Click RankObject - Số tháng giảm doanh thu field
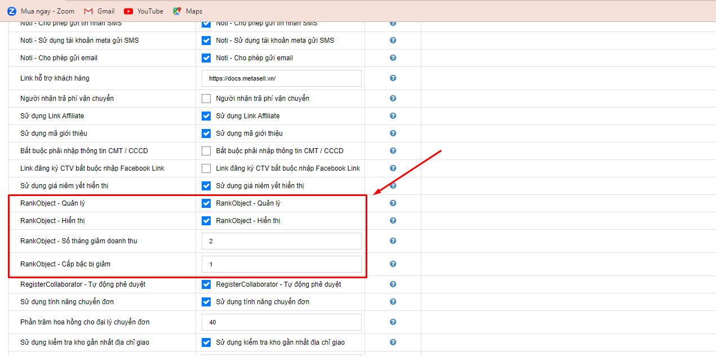Image resolution: width=716 pixels, height=356 pixels. [x=281, y=241]
